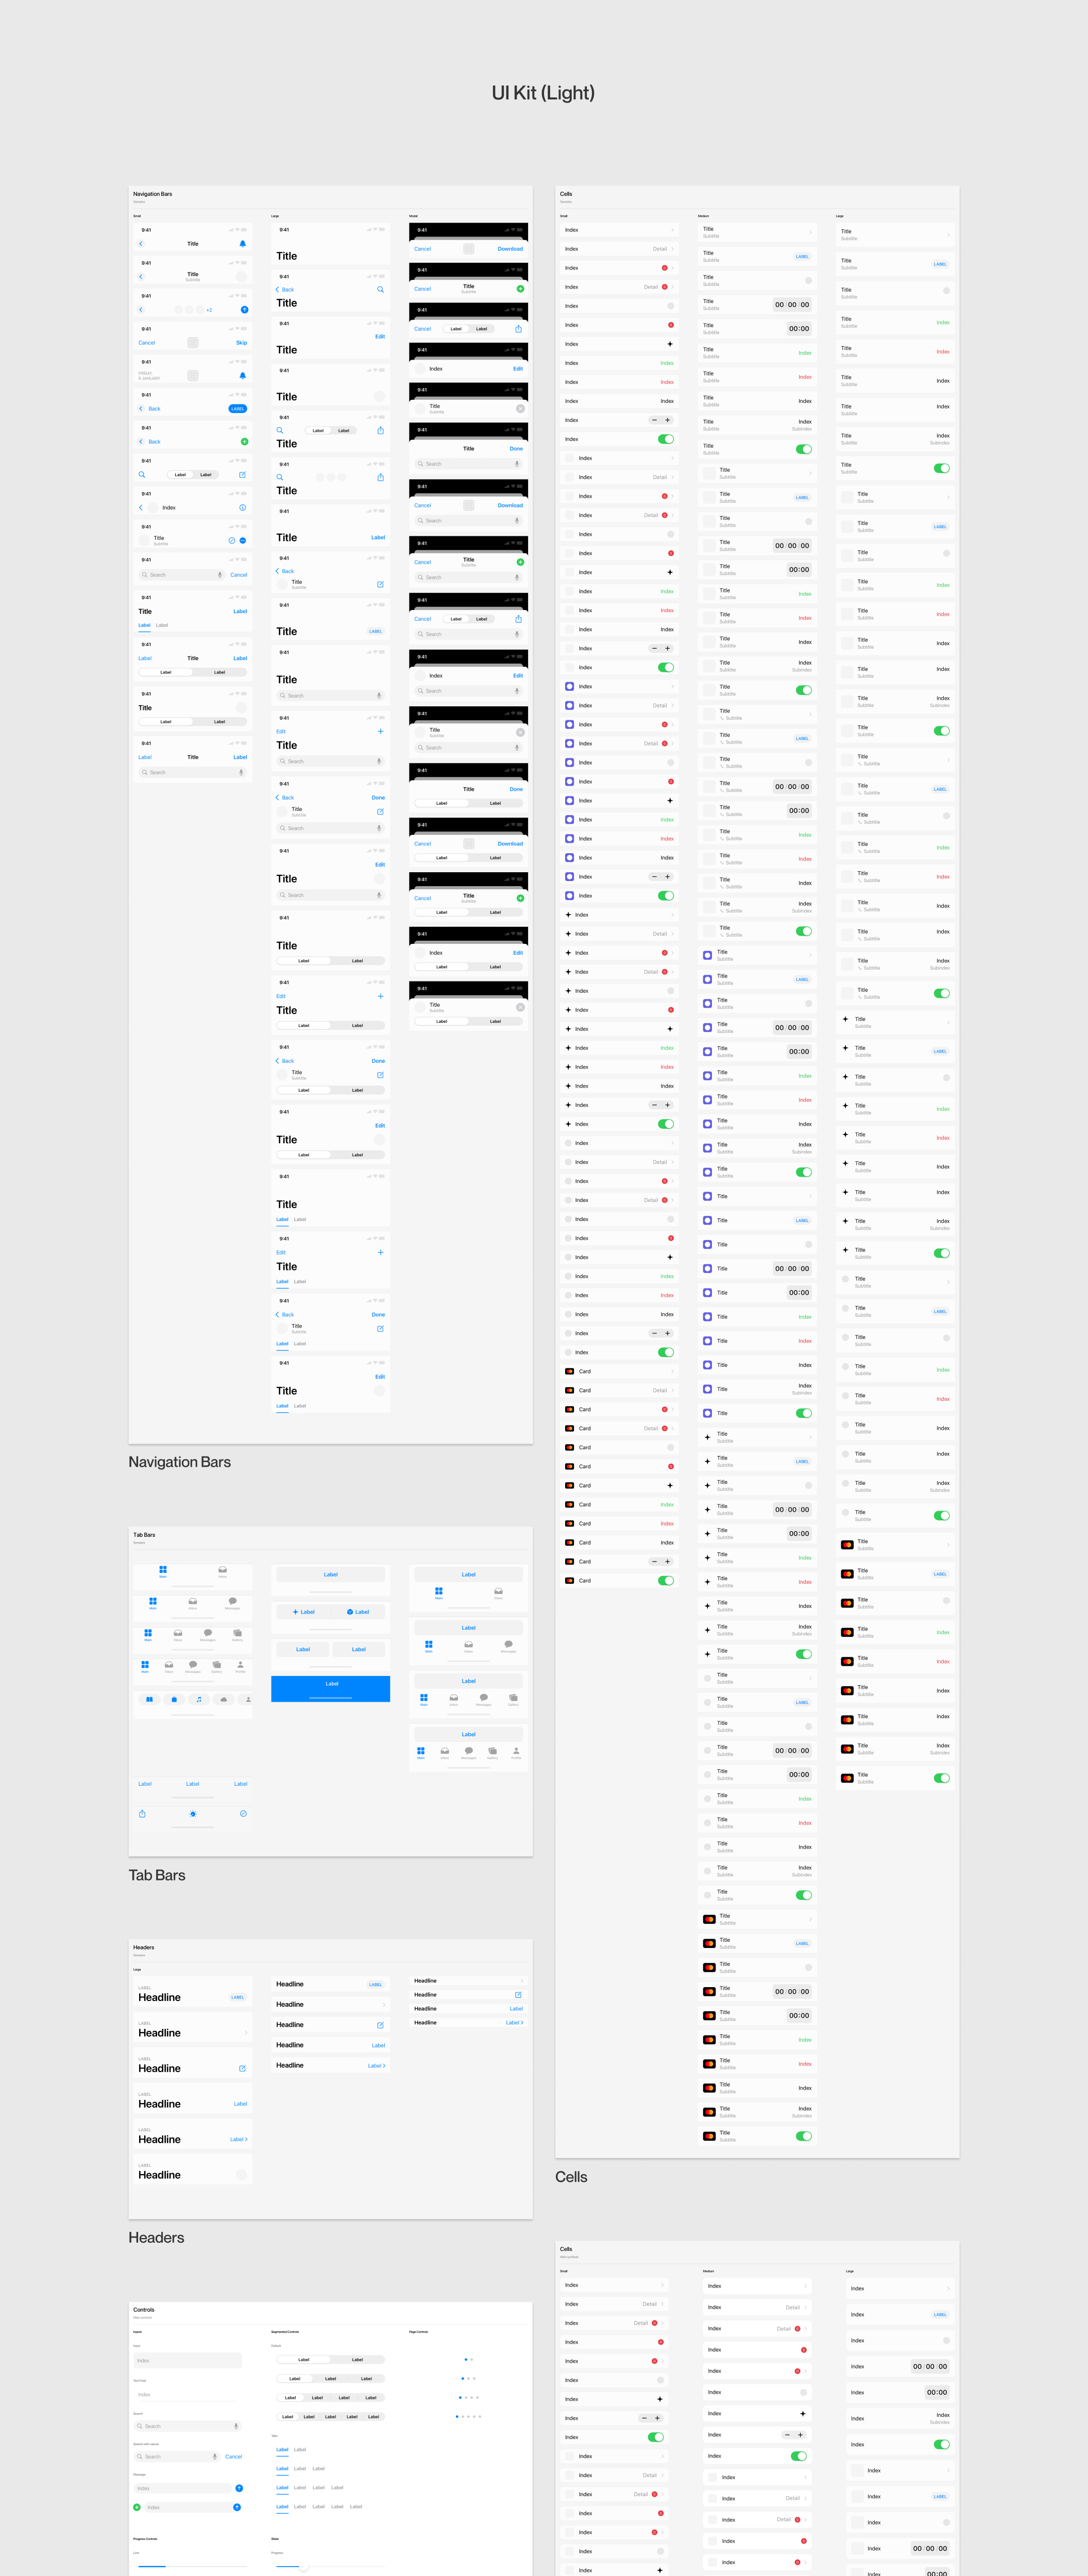Click blue ellipsis icon in Title Subtitle nav bar
Image resolution: width=1088 pixels, height=2576 pixels.
242,541
